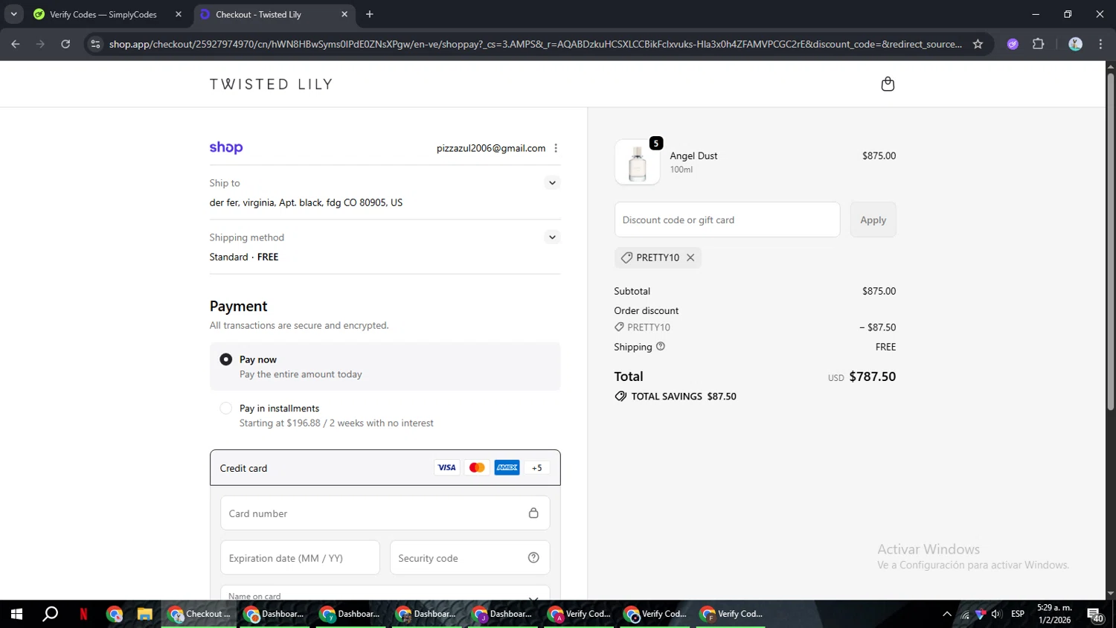
Task: Click the page vertical scrollbar
Action: [x=1110, y=242]
